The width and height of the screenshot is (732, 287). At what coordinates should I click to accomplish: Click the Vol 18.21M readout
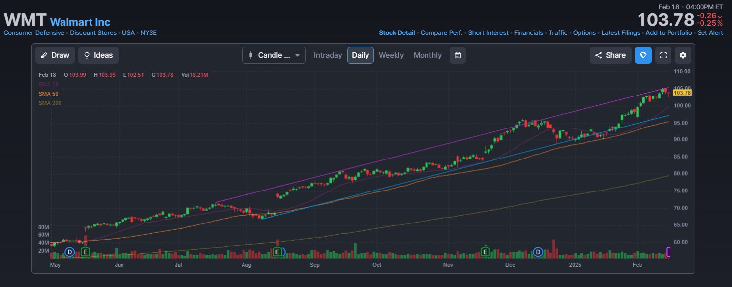(194, 75)
